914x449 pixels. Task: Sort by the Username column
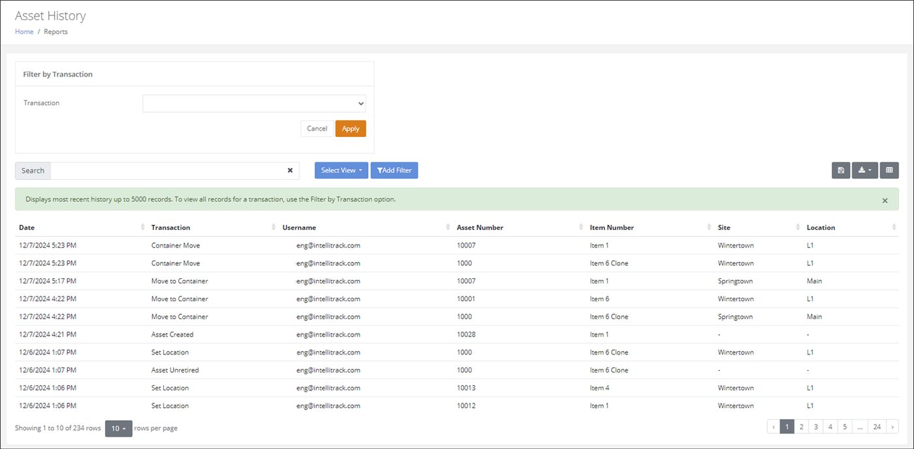(x=366, y=227)
